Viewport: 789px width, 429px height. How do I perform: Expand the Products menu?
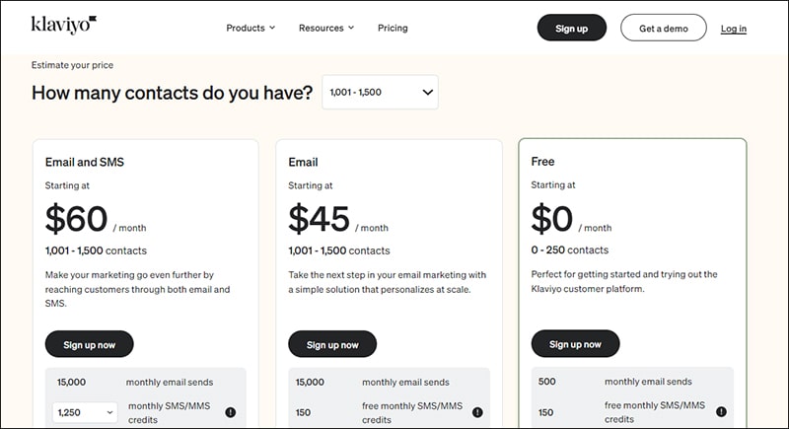pyautogui.click(x=251, y=29)
